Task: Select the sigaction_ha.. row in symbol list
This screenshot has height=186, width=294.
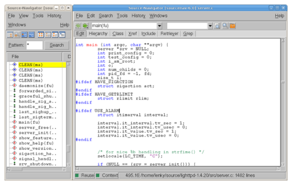Action: tap(37, 154)
